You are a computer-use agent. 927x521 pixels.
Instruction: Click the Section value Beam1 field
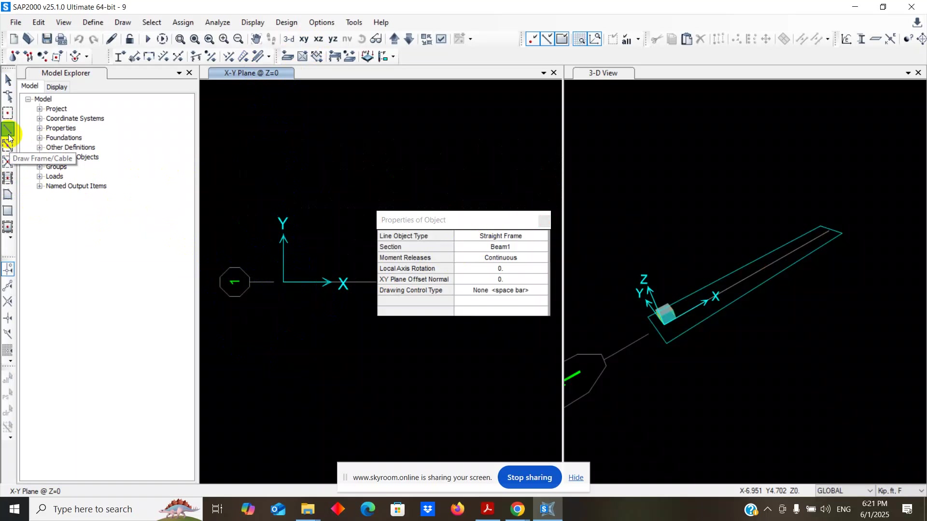[500, 247]
